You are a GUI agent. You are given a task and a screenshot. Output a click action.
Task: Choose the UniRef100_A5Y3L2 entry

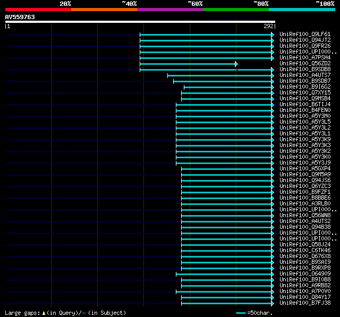click(x=305, y=128)
